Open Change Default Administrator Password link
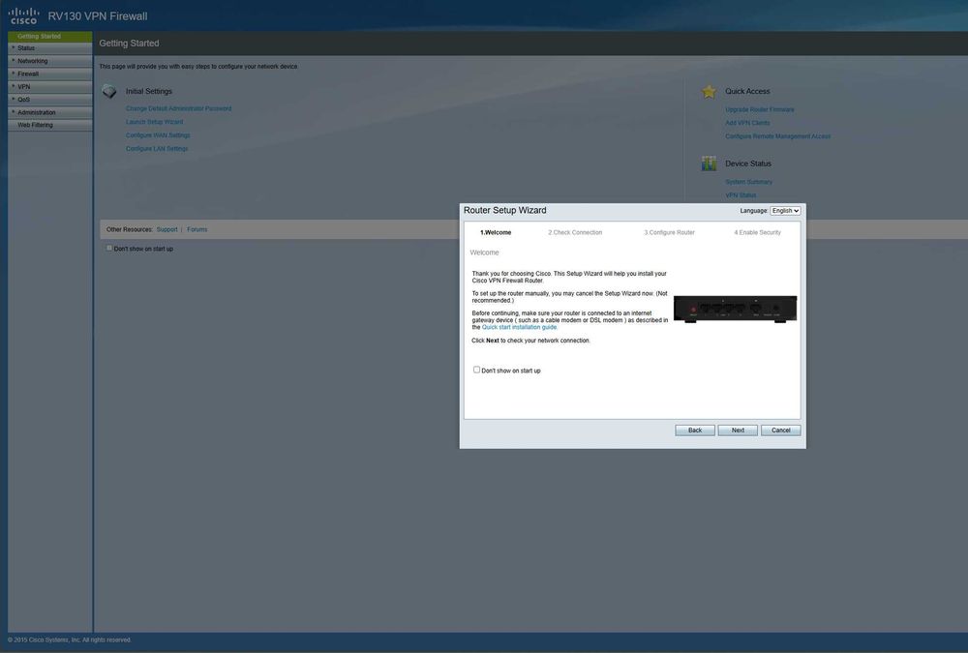Image resolution: width=968 pixels, height=653 pixels. (x=178, y=108)
